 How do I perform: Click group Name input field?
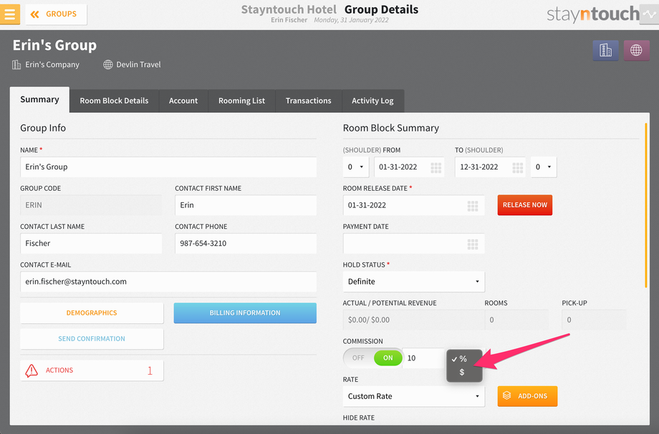click(x=168, y=167)
